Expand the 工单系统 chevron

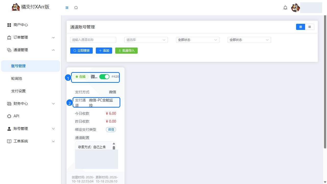tap(53, 141)
